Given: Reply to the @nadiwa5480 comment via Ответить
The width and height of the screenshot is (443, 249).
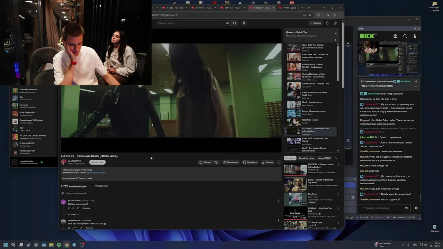Looking at the screenshot, I should 86,208.
